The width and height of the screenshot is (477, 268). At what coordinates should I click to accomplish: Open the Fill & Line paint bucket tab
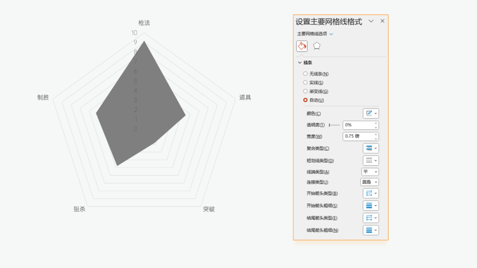coord(302,46)
